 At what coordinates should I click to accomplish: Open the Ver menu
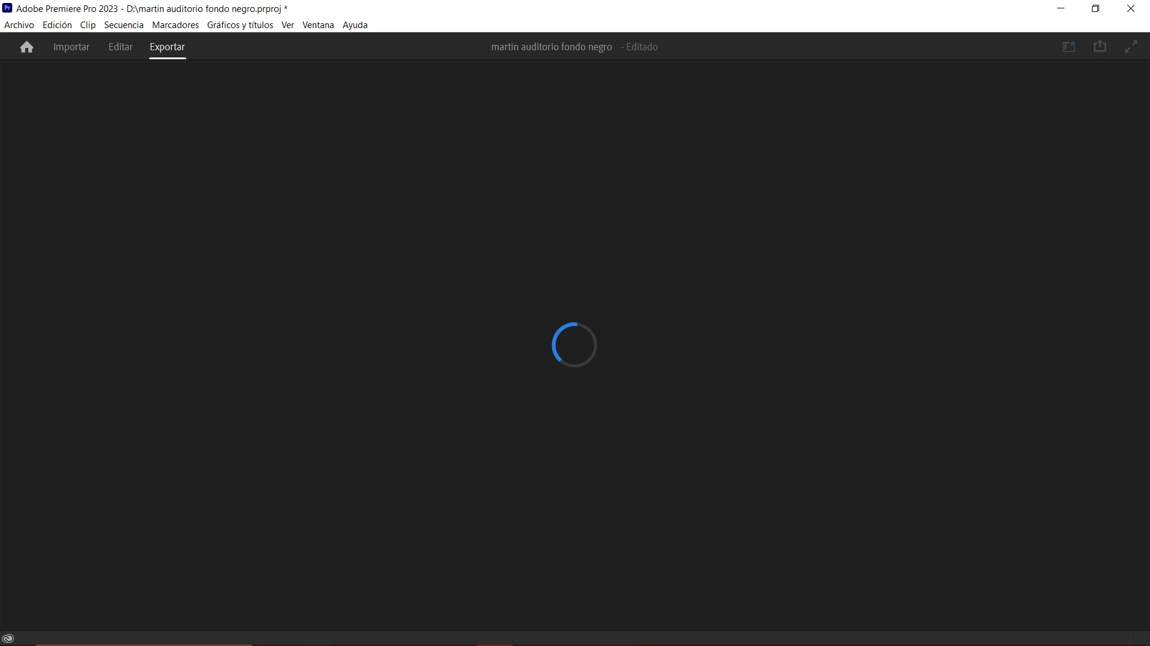point(287,25)
